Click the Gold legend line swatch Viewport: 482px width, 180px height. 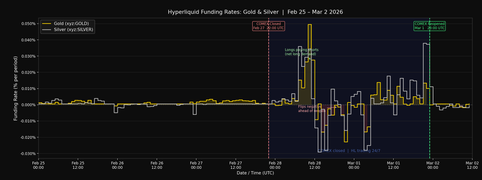[x=47, y=24]
